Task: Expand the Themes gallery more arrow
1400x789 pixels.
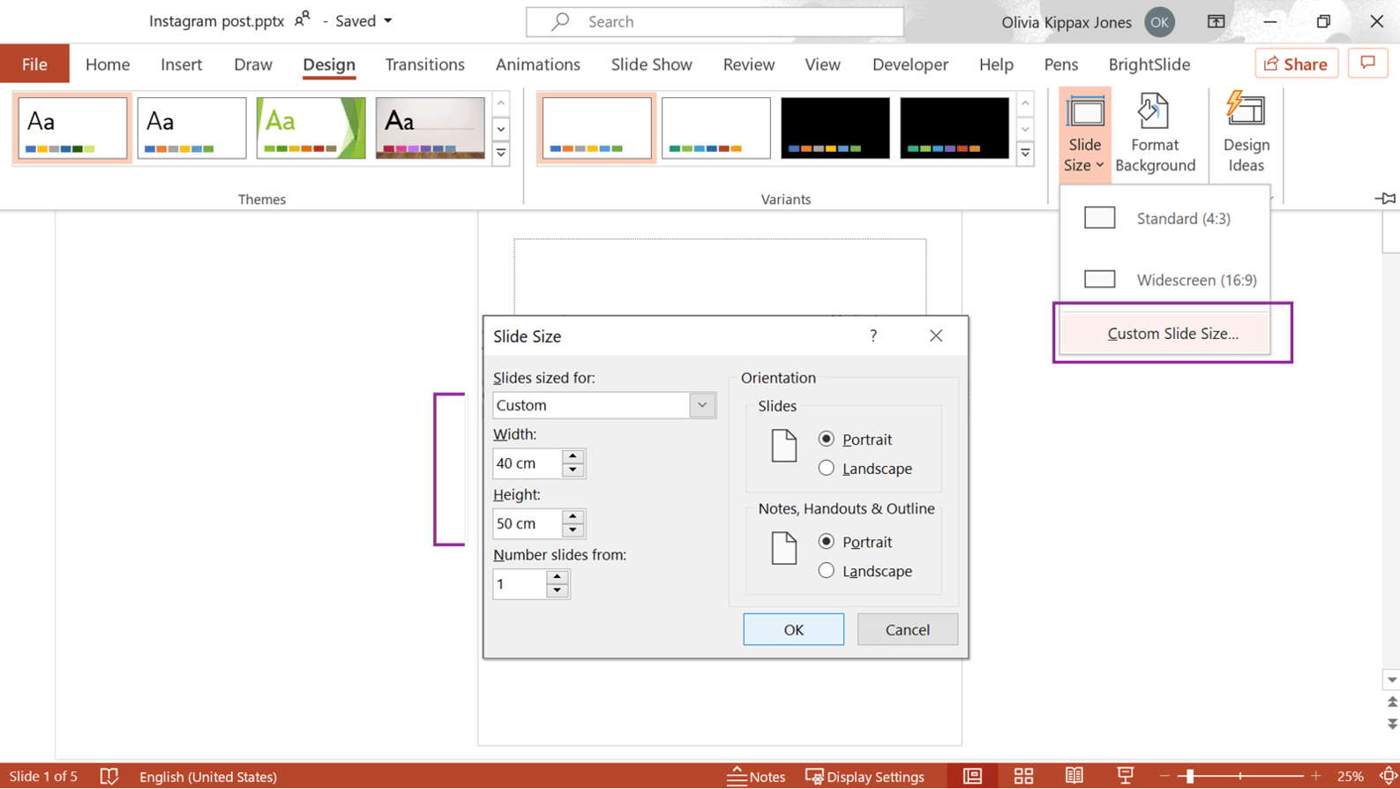Action: click(501, 154)
